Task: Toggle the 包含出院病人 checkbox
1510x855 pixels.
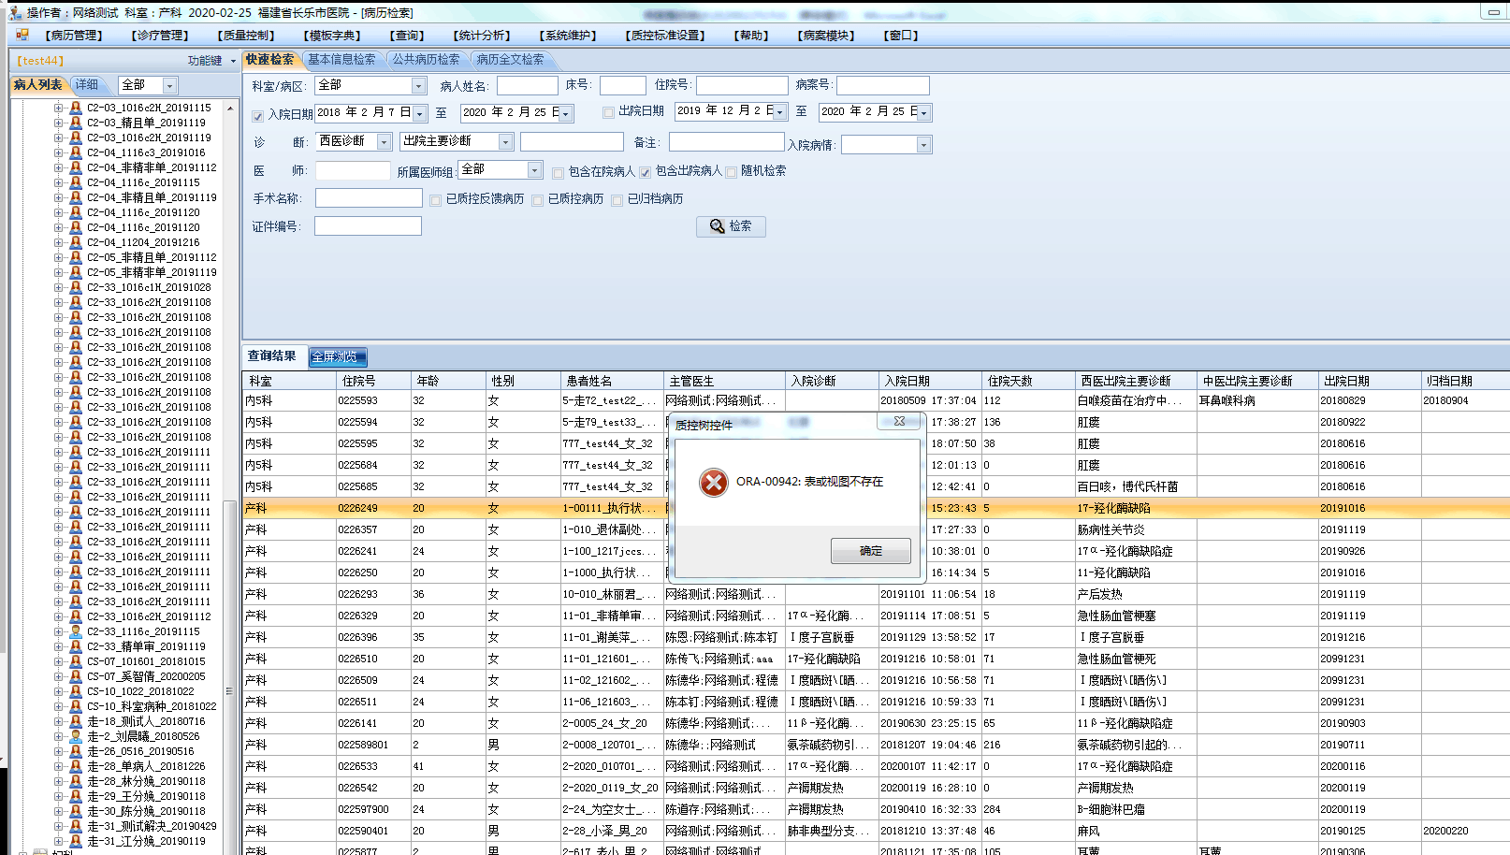Action: (x=646, y=173)
